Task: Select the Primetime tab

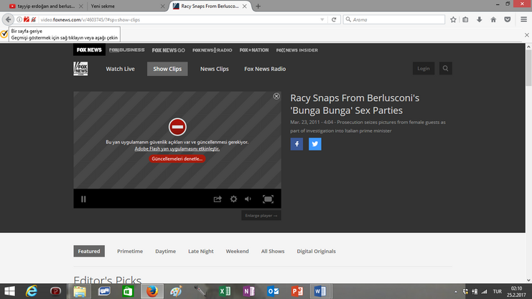Action: point(130,251)
